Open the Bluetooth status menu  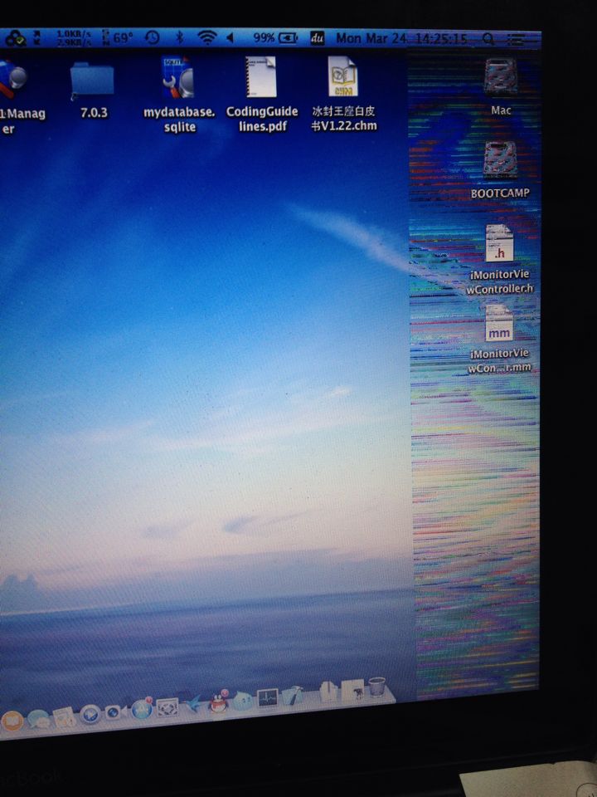[x=179, y=37]
